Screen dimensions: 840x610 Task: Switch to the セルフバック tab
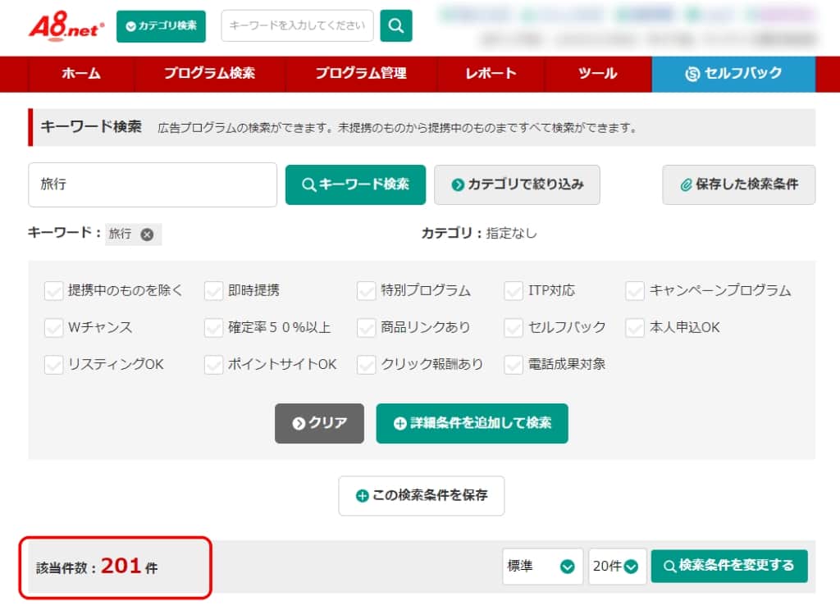pos(733,73)
